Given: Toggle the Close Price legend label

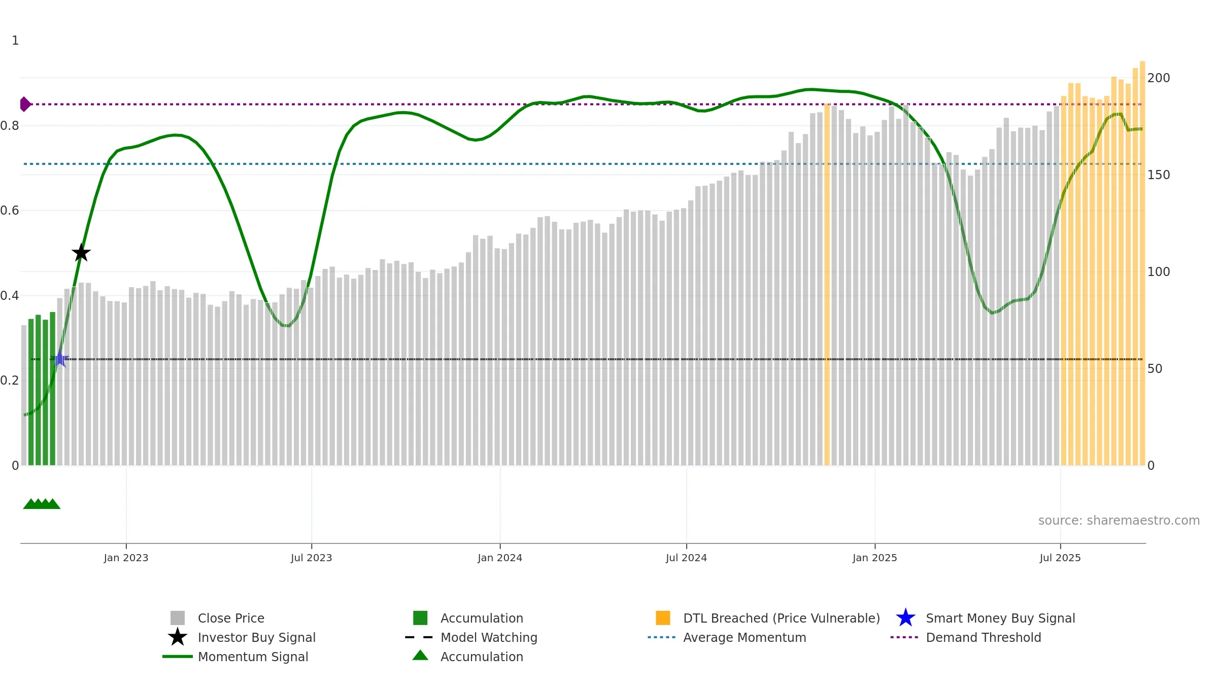Looking at the screenshot, I should click(x=231, y=618).
